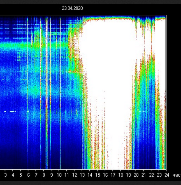Click the hour 13 axis label
Screen dimensions: 181x185
[x=82, y=175]
